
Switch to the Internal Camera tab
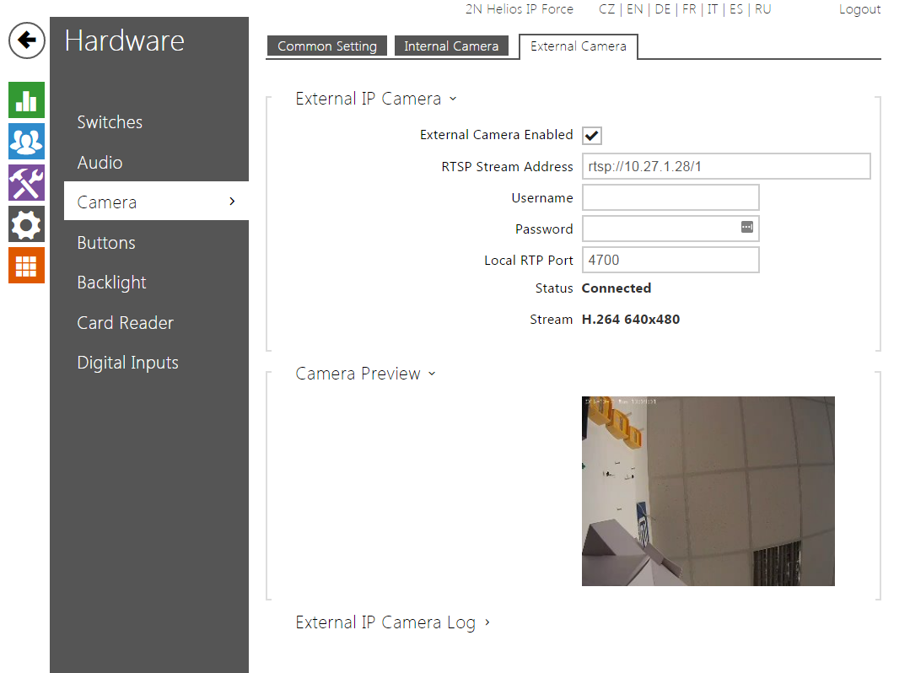pyautogui.click(x=451, y=46)
